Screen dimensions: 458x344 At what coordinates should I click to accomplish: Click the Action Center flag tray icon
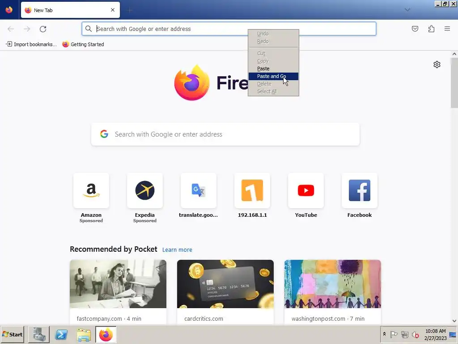[x=394, y=334]
